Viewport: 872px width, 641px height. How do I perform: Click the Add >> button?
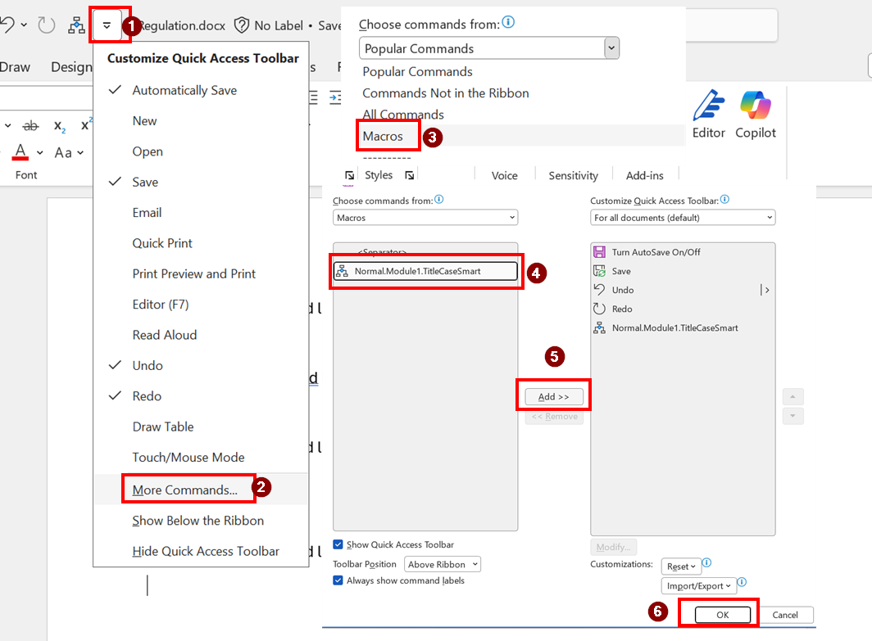554,396
